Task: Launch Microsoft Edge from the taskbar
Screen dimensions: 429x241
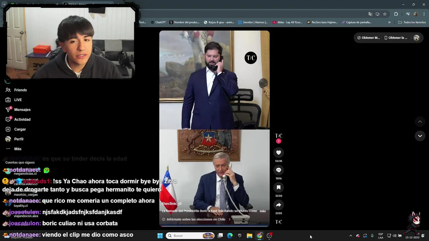Action: (x=230, y=236)
